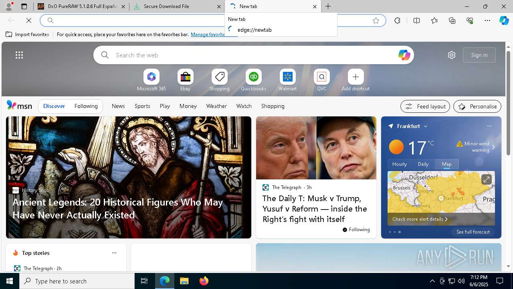Open the News menu item
The image size is (513, 289).
click(x=118, y=106)
